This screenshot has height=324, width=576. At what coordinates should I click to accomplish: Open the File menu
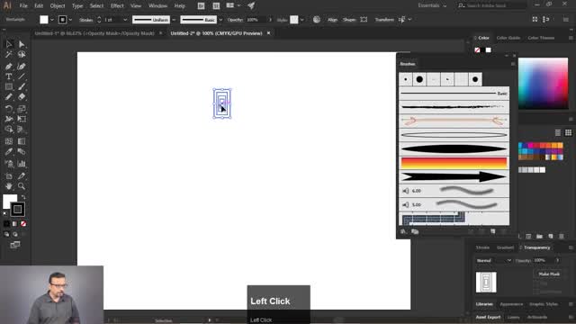(x=23, y=6)
